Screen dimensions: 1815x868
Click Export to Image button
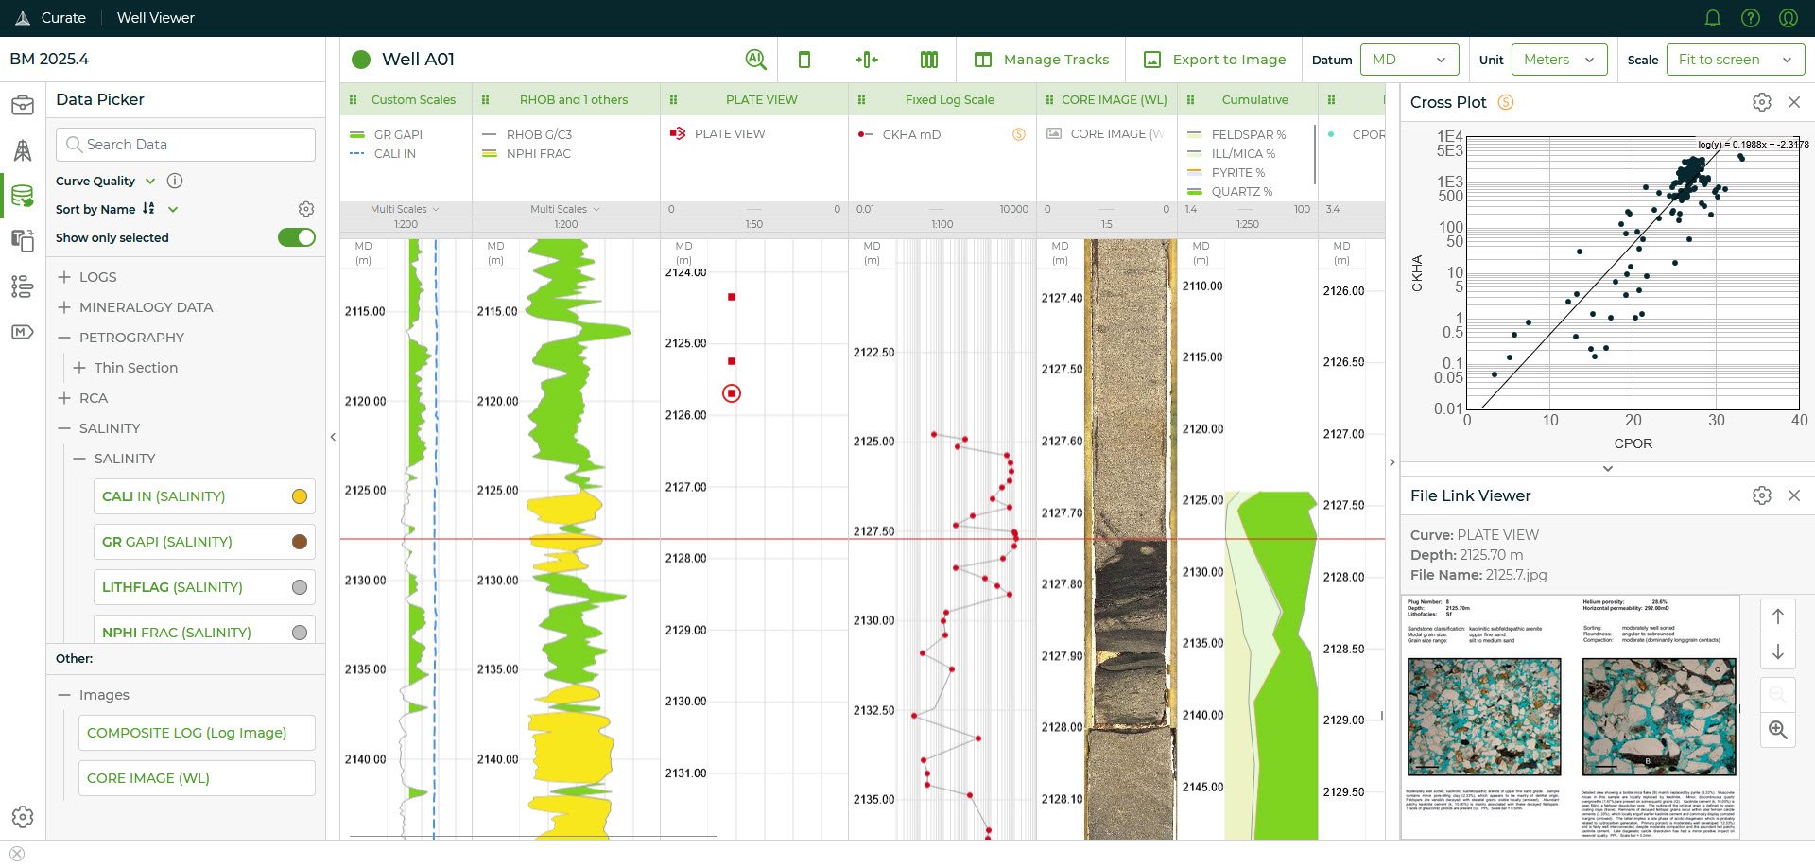click(x=1215, y=60)
